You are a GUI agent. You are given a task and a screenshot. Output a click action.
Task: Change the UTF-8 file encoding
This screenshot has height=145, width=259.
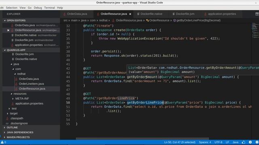(x=218, y=142)
